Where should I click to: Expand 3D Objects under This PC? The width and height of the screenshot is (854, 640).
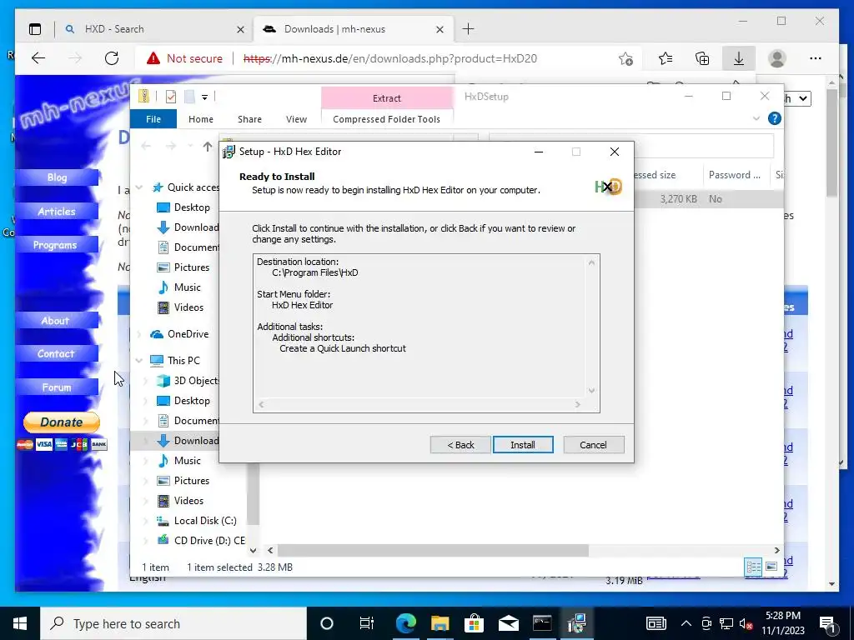tap(146, 381)
